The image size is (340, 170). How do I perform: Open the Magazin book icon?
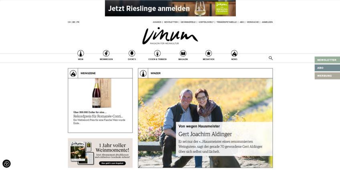pyautogui.click(x=183, y=53)
